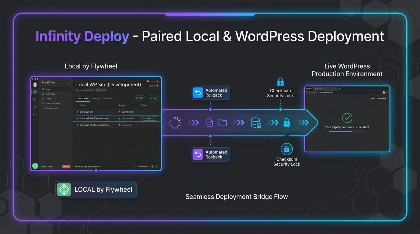Click the user avatar in Local's sidebar
Viewport: 420px width, 234px height.
point(35,84)
